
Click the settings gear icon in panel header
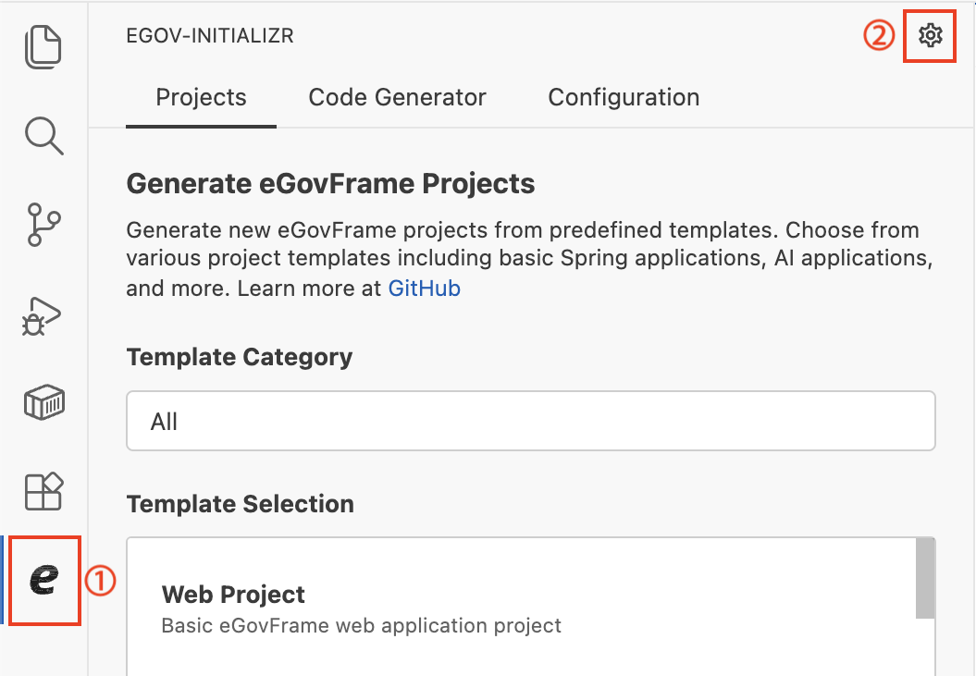(929, 36)
